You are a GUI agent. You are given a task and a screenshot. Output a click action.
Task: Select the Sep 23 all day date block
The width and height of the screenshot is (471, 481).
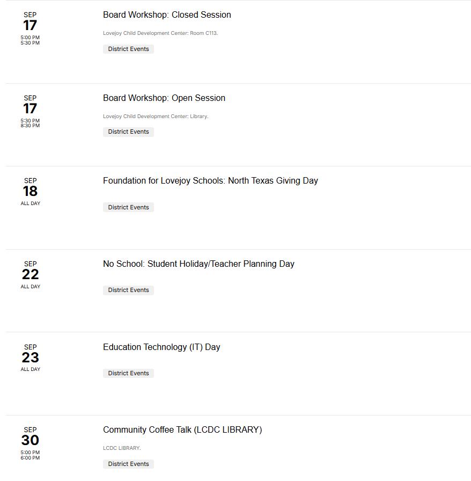point(31,358)
